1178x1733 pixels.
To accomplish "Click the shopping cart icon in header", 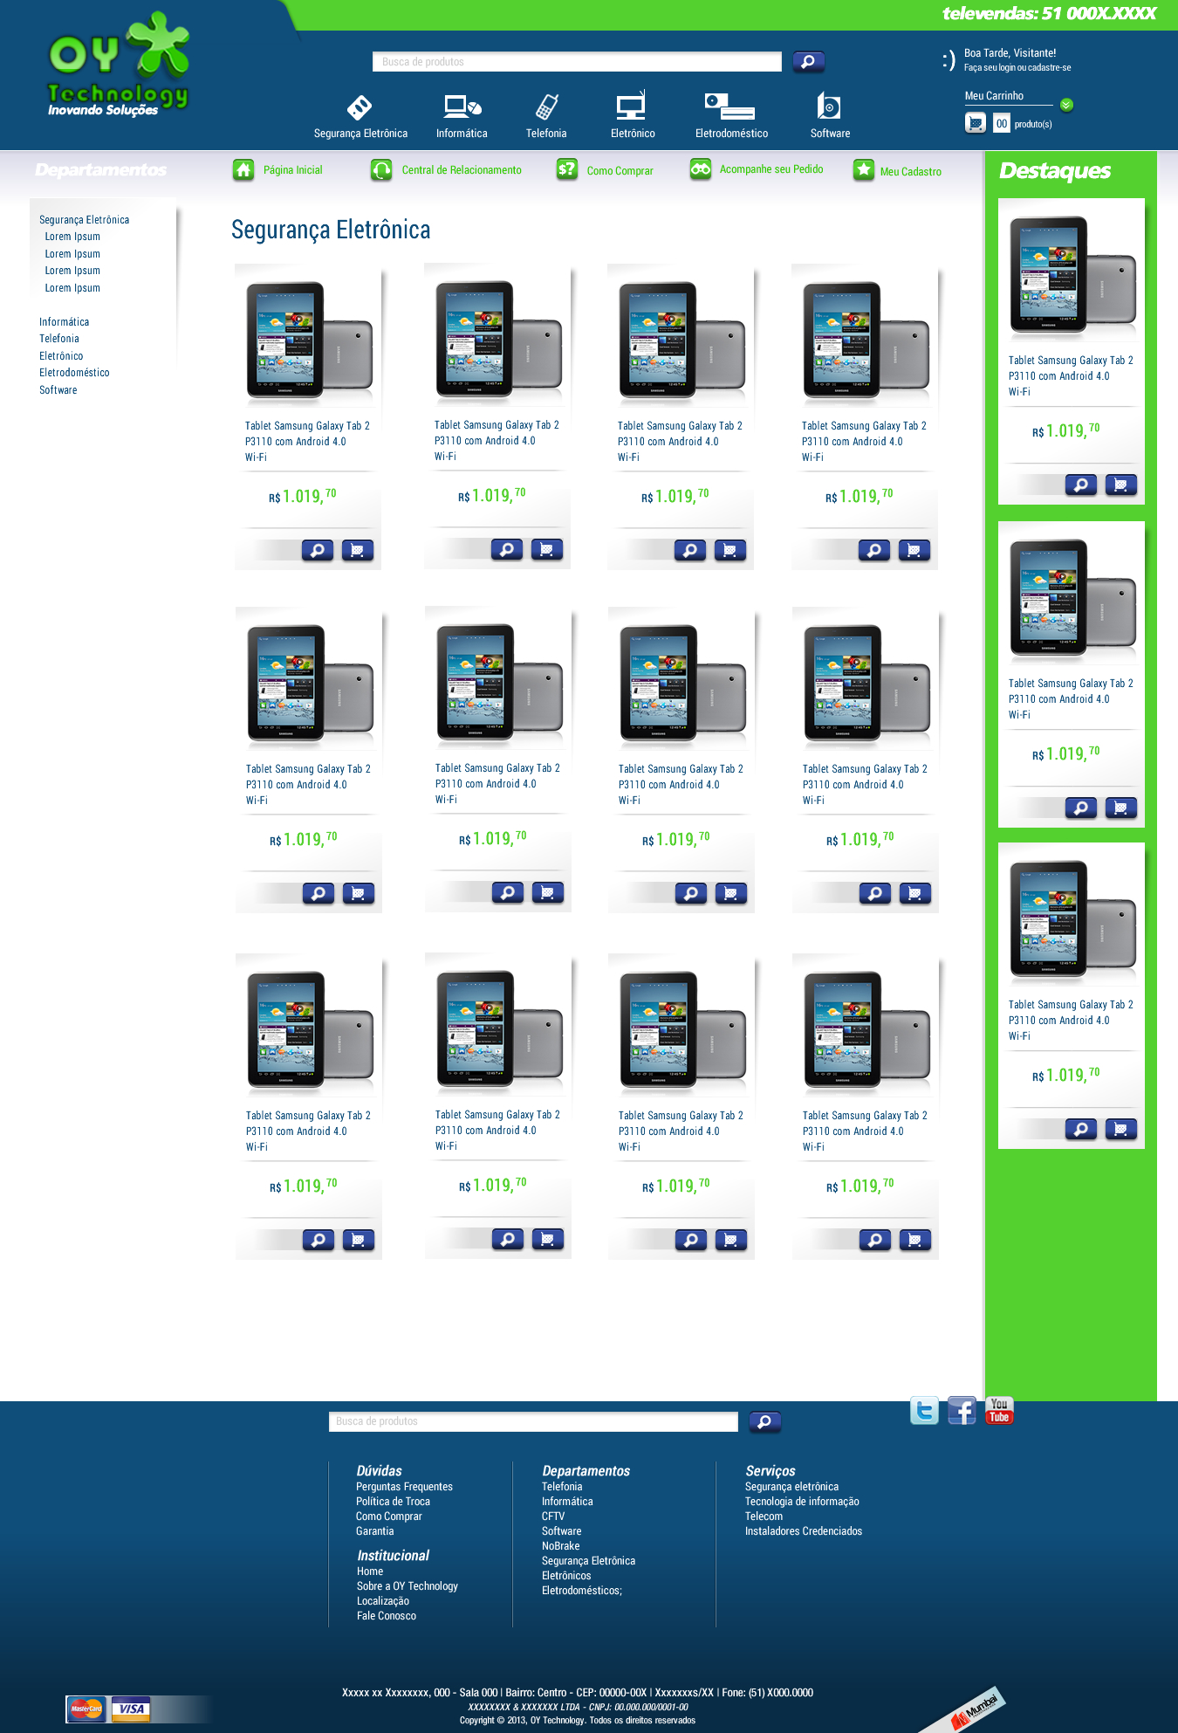I will [976, 123].
